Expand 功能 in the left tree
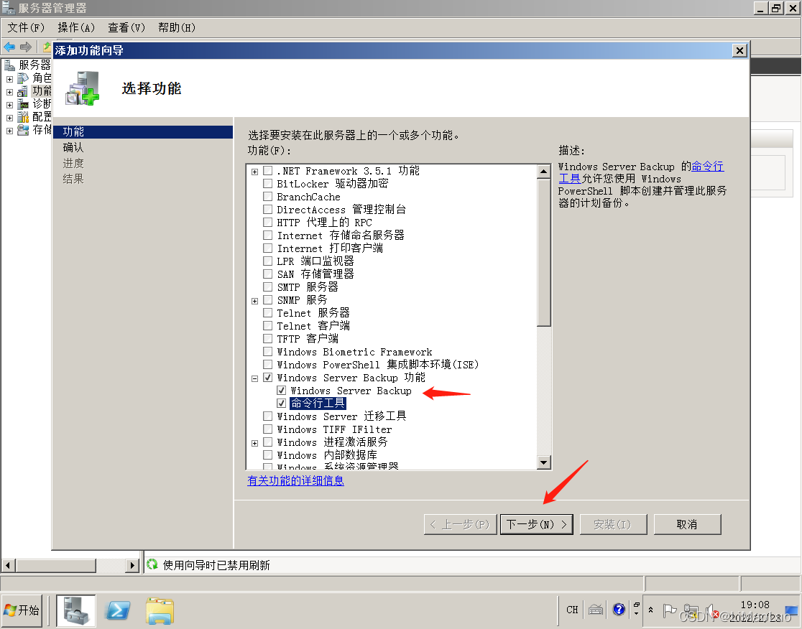 tap(10, 92)
